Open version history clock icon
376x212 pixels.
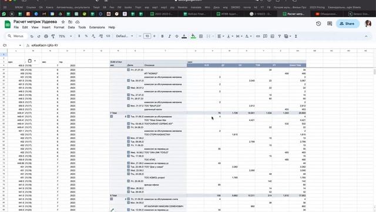(318, 24)
